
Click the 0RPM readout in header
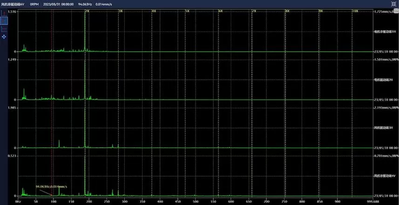(x=34, y=3)
